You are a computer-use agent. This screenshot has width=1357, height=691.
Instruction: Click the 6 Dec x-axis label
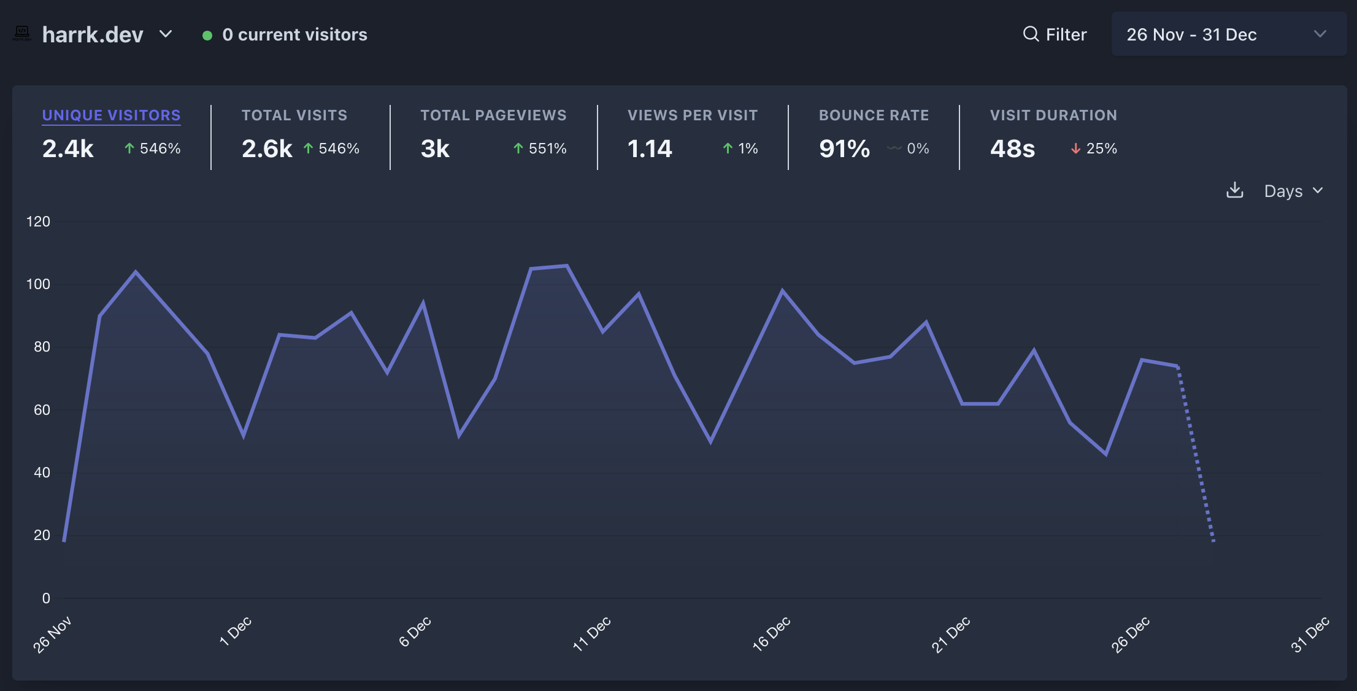click(415, 631)
